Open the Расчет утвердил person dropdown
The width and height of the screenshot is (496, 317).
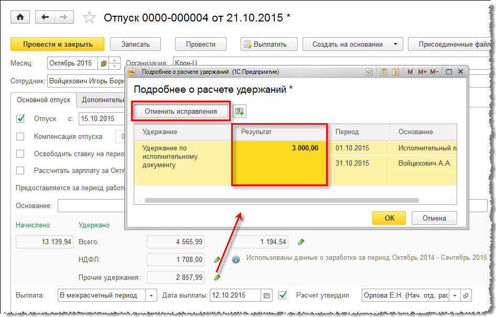click(454, 296)
